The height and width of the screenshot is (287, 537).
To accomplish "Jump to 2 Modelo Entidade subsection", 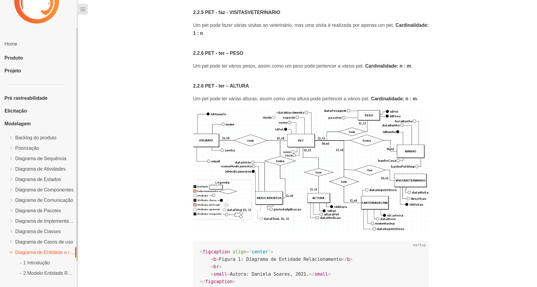I will coord(46,273).
